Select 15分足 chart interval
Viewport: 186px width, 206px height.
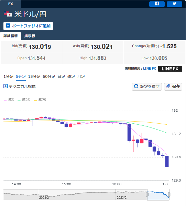[x=34, y=76]
